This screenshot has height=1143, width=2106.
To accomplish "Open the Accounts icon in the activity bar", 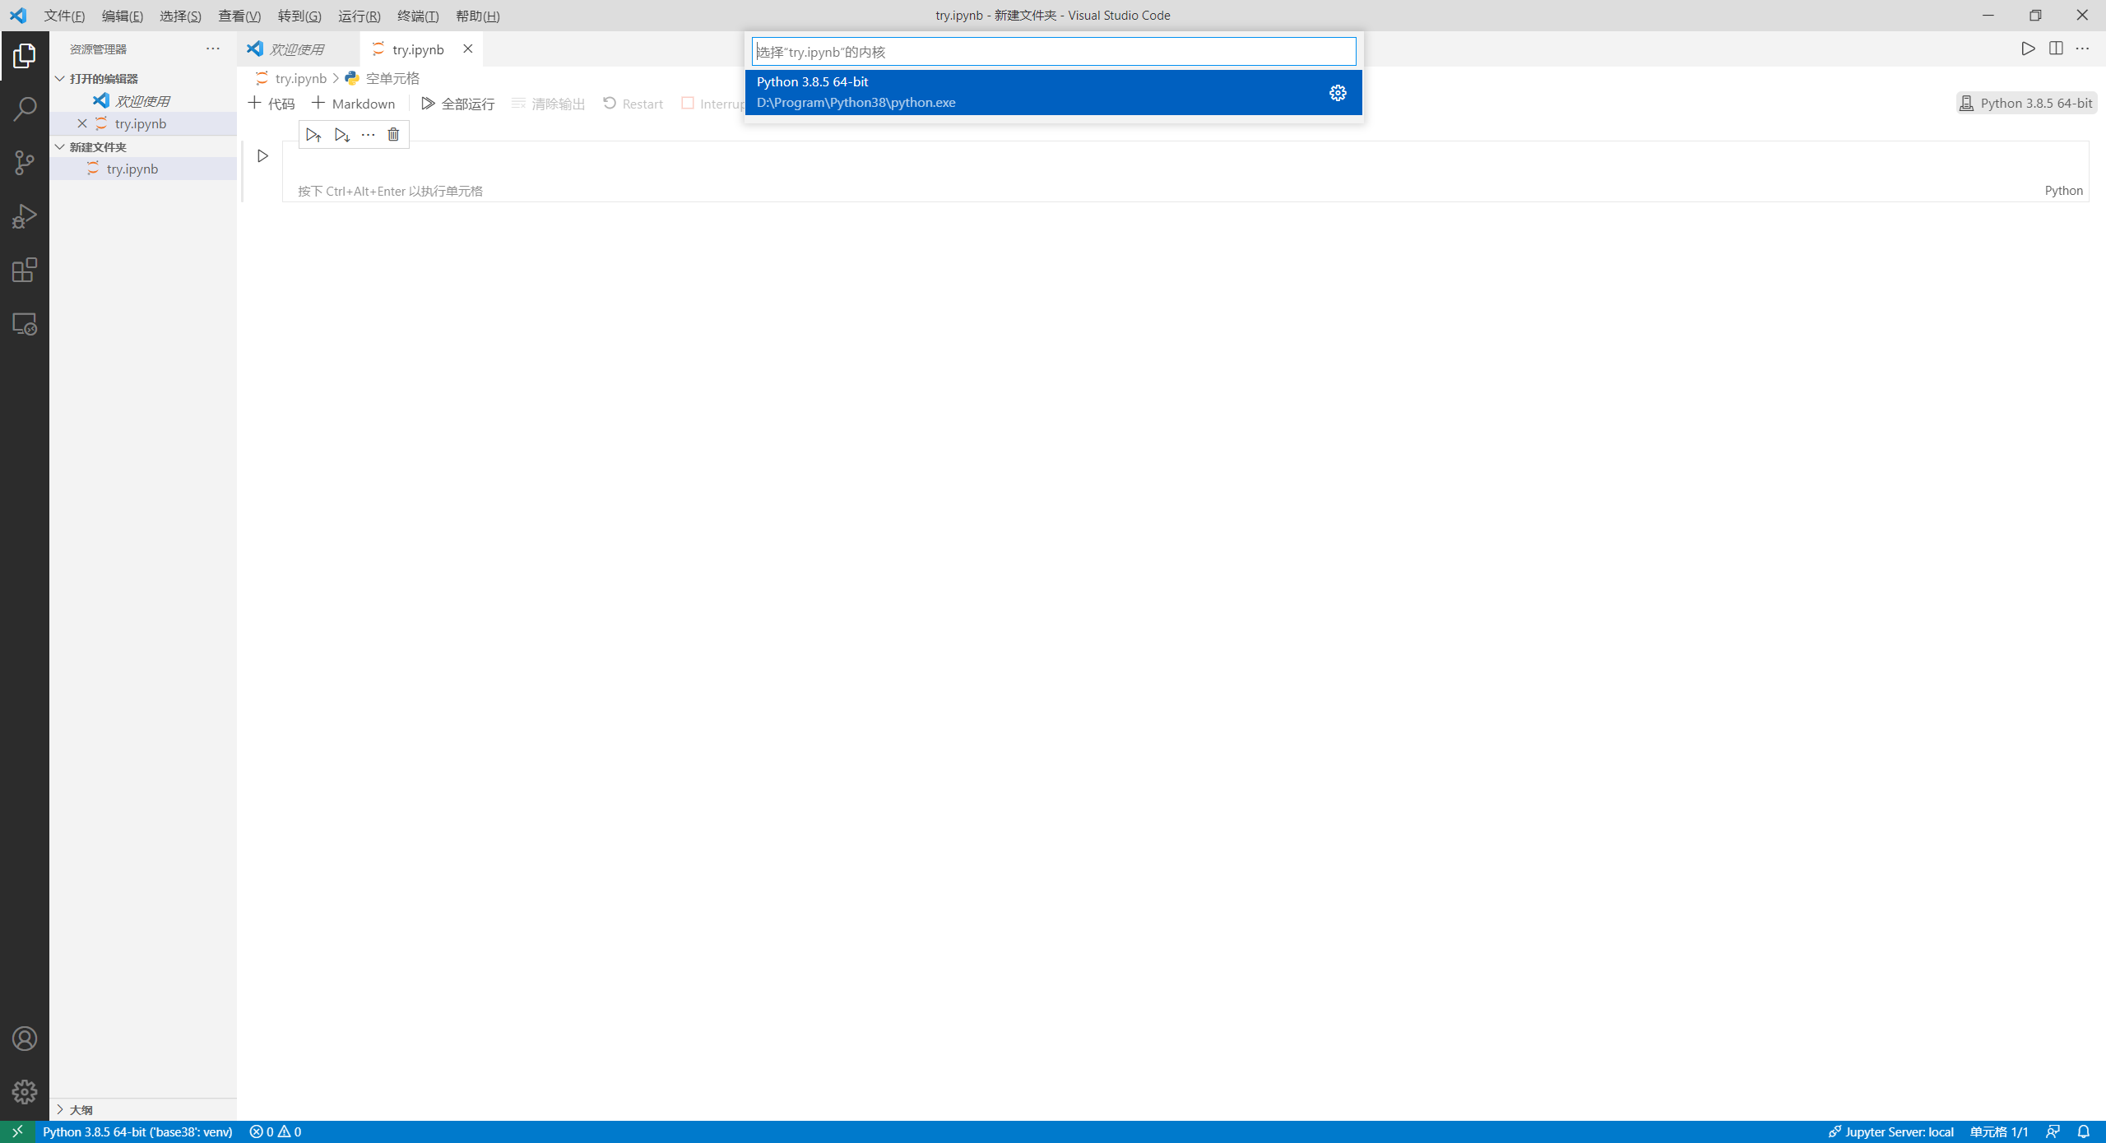I will pos(25,1039).
